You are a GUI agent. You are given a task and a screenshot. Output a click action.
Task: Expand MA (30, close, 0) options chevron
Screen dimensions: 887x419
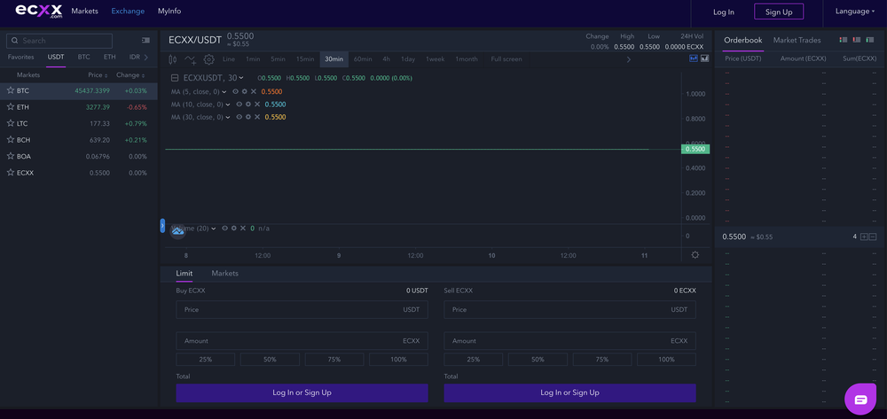(228, 117)
